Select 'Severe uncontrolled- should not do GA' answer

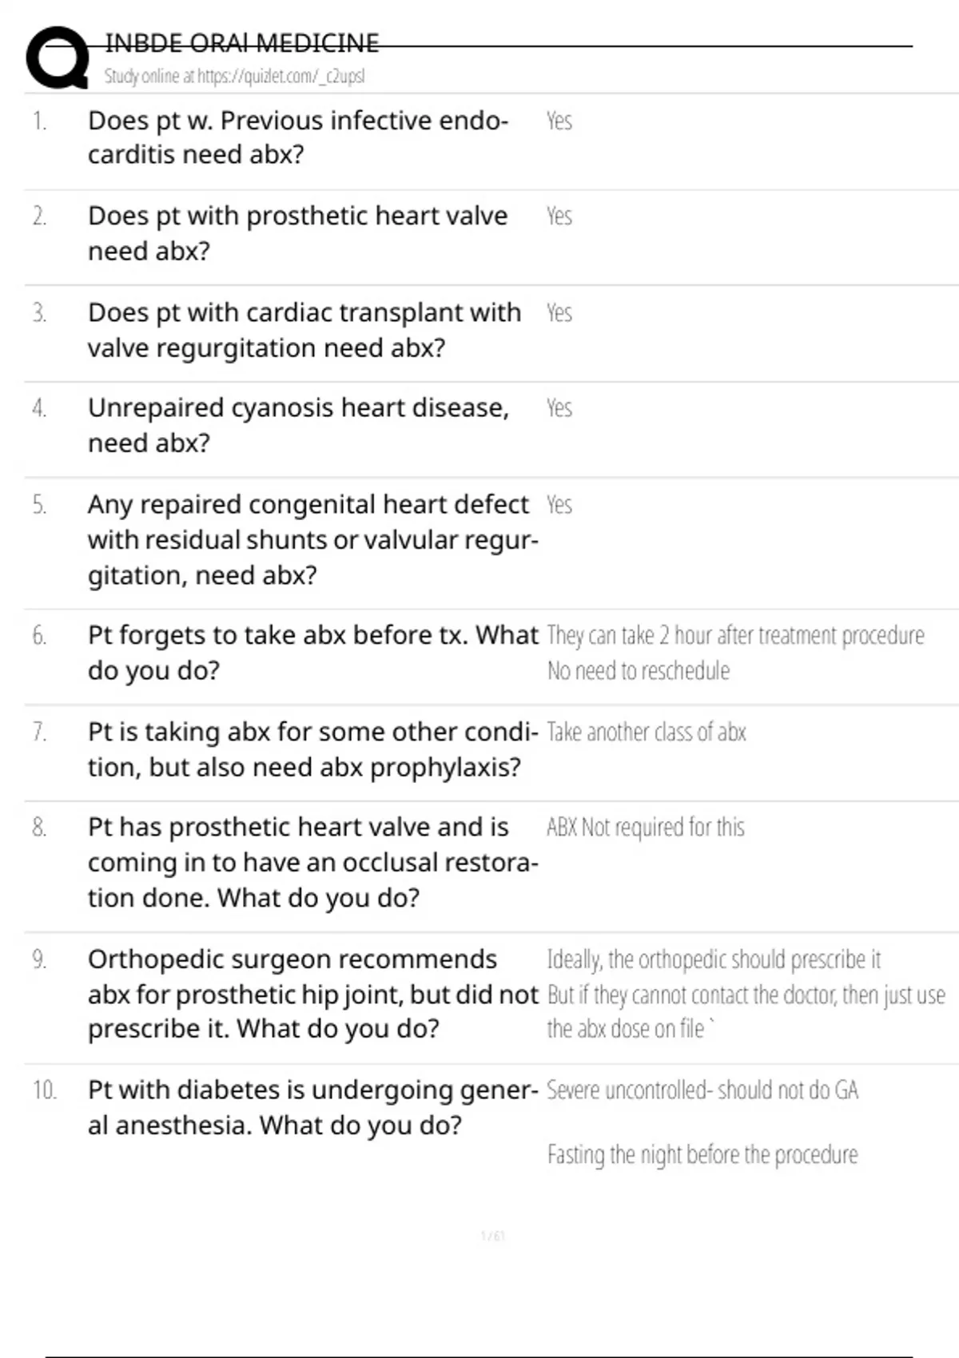(702, 1090)
